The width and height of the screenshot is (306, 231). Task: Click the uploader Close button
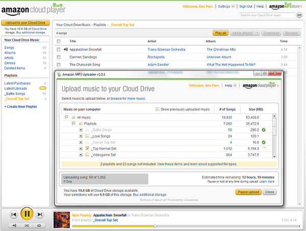269,192
